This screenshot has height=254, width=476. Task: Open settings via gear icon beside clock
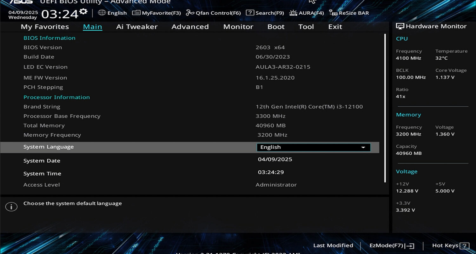point(83,12)
